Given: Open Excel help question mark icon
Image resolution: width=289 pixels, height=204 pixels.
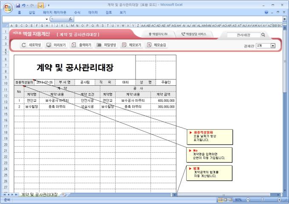Looking at the screenshot, I should click(266, 12).
